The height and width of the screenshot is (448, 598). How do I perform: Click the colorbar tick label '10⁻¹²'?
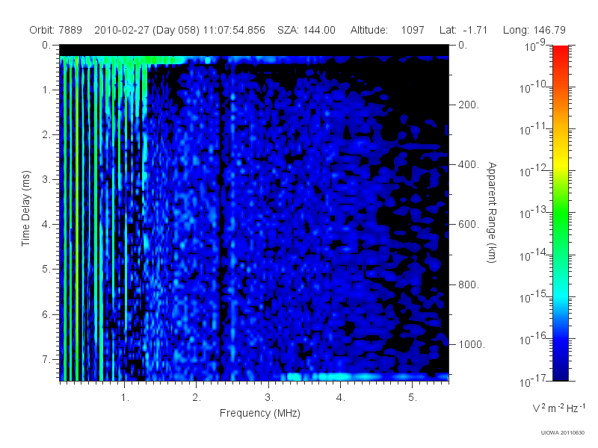(534, 171)
